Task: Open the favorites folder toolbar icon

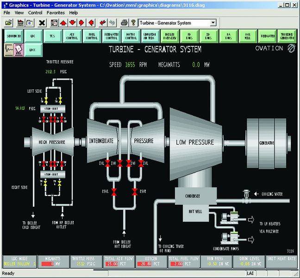Action: (30, 23)
